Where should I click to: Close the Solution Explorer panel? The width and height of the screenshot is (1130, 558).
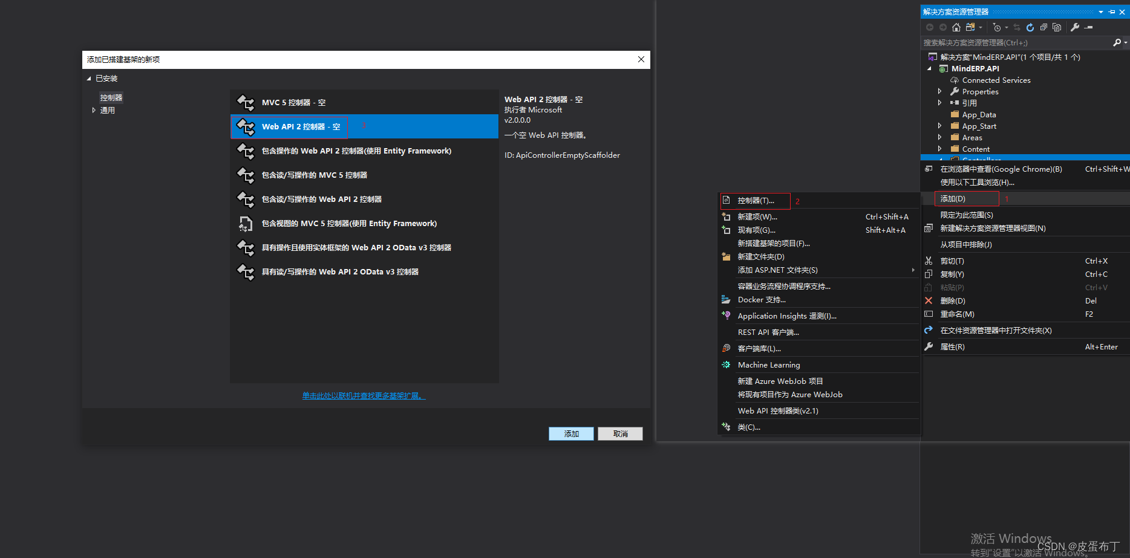(x=1122, y=11)
